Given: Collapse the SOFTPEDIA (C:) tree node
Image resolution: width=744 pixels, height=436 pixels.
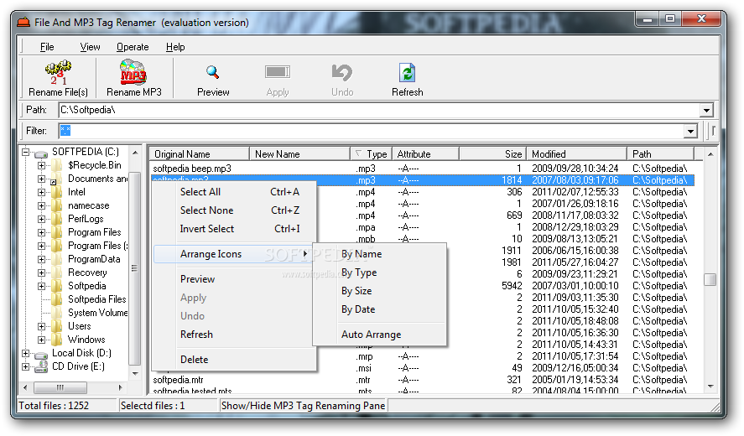Looking at the screenshot, I should pyautogui.click(x=26, y=153).
